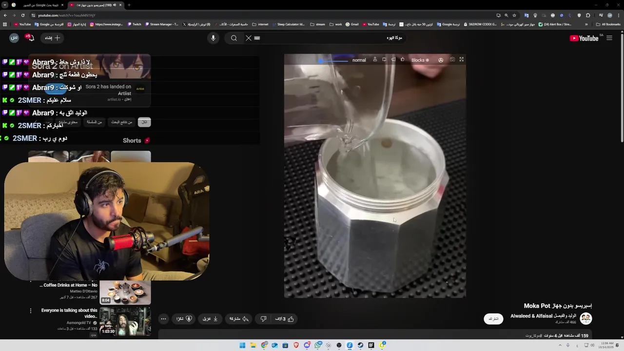Image resolution: width=624 pixels, height=351 pixels.
Task: Enter fullscreen from the player overlay
Action: tap(462, 59)
